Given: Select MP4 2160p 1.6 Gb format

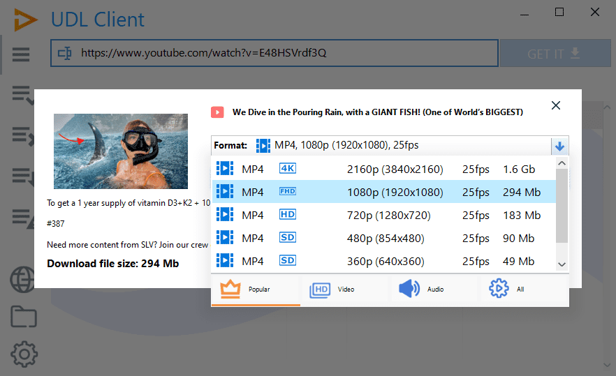Looking at the screenshot, I should [384, 169].
